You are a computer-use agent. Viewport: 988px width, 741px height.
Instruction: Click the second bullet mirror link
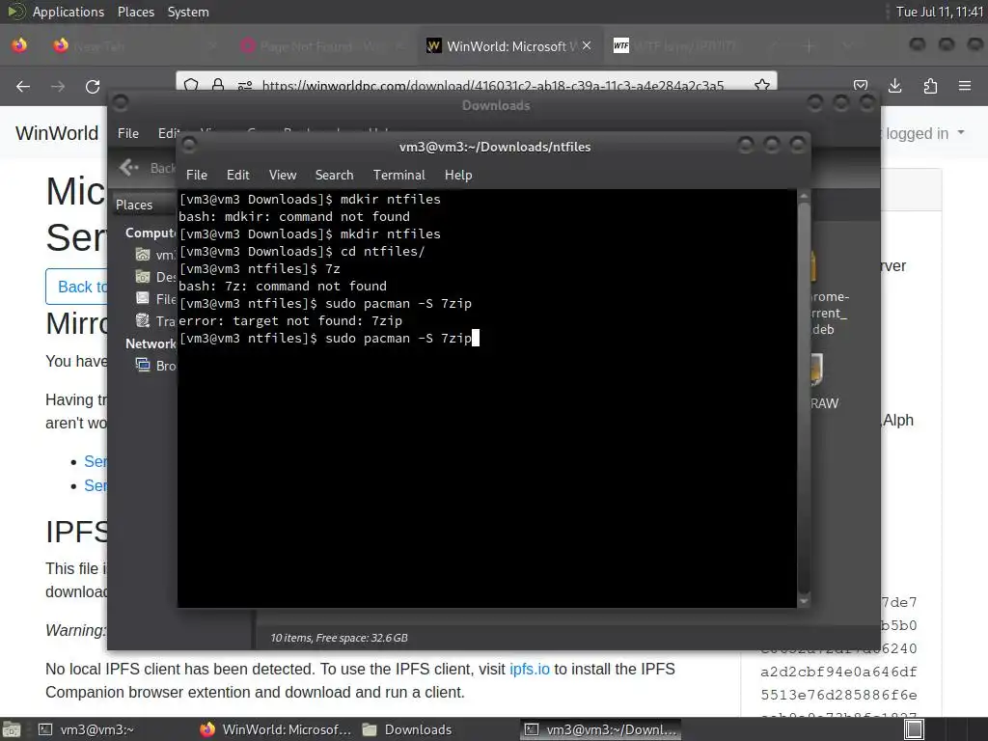tap(96, 486)
